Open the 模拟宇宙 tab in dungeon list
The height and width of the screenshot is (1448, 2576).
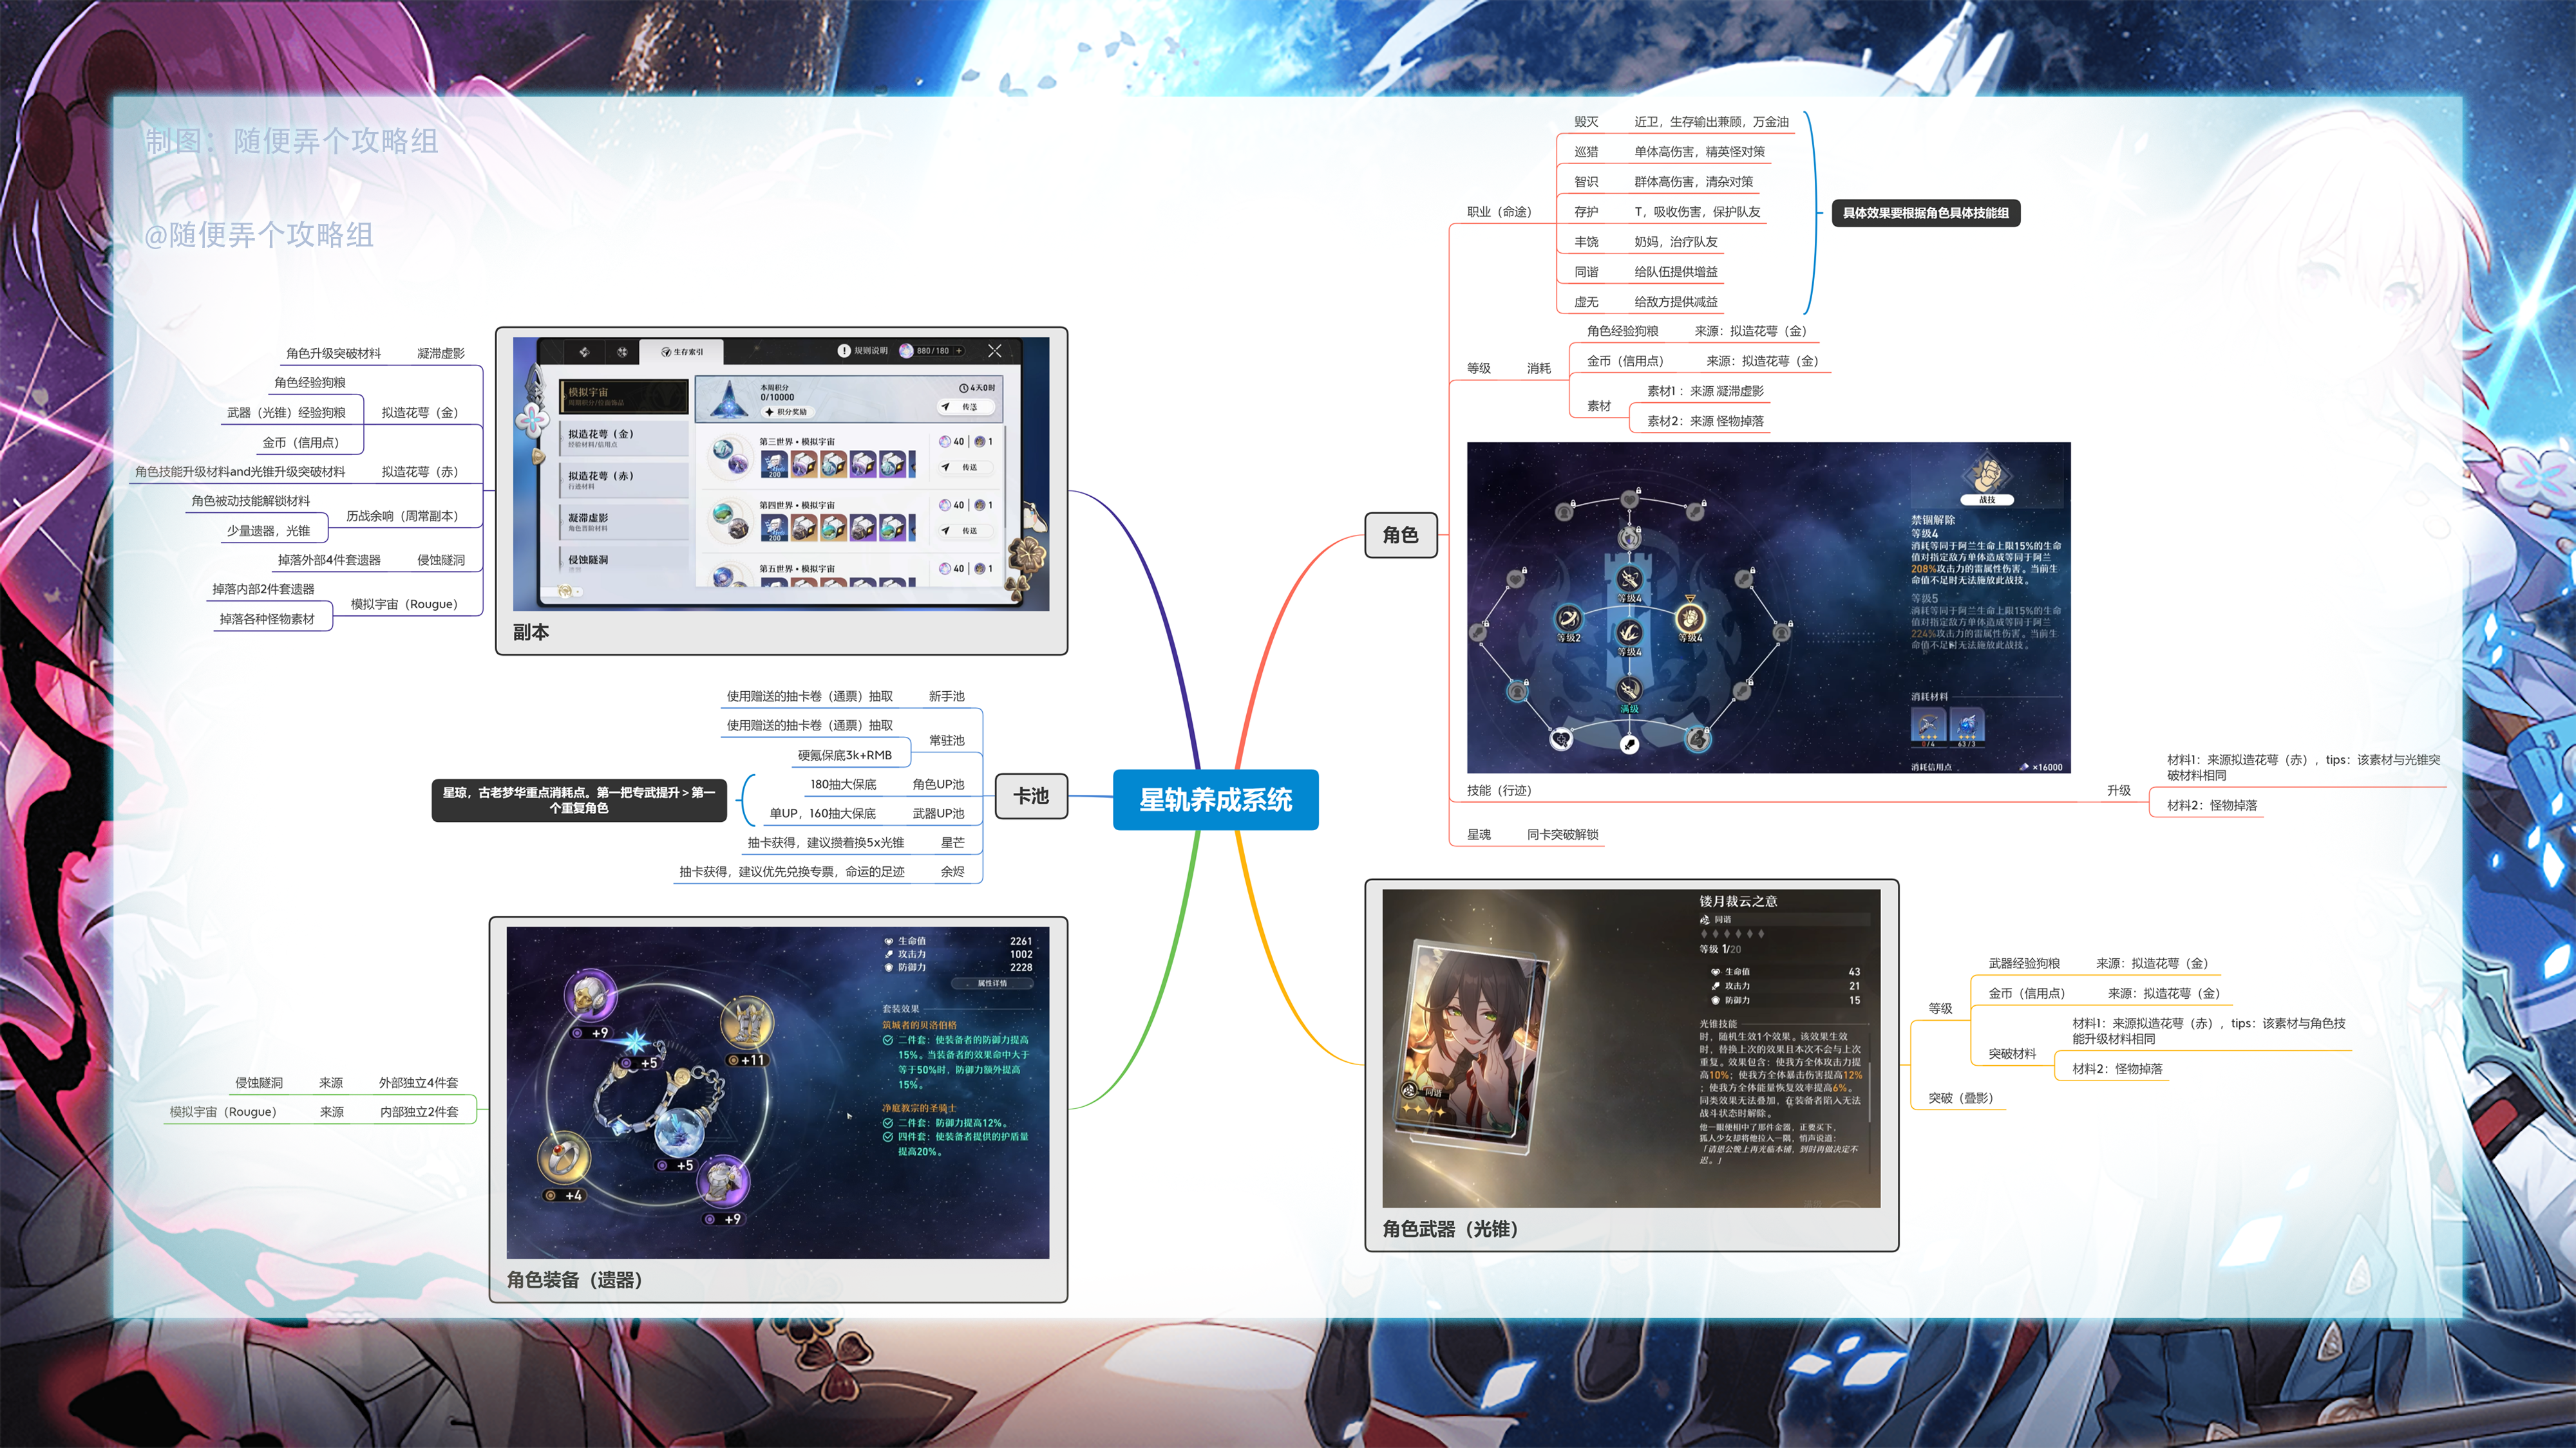click(623, 396)
